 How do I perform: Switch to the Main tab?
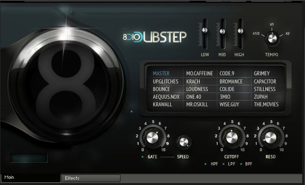pyautogui.click(x=30, y=177)
